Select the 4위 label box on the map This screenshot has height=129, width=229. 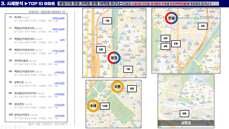pyautogui.click(x=165, y=46)
